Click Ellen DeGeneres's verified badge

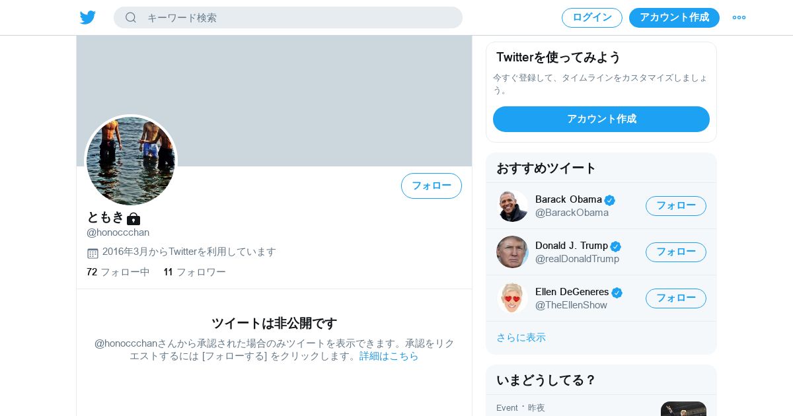click(617, 293)
